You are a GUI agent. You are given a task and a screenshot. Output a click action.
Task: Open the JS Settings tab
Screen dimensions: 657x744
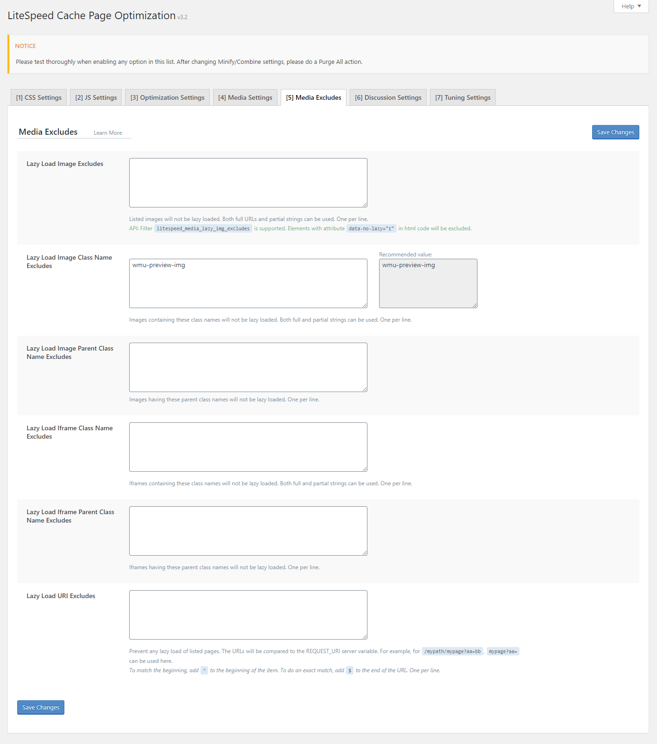click(96, 97)
